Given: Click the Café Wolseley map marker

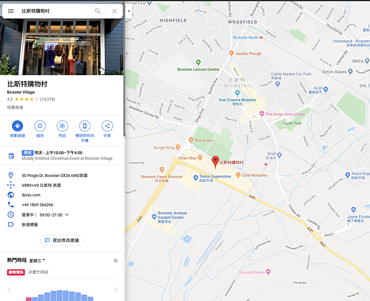Looking at the screenshot, I should (238, 175).
